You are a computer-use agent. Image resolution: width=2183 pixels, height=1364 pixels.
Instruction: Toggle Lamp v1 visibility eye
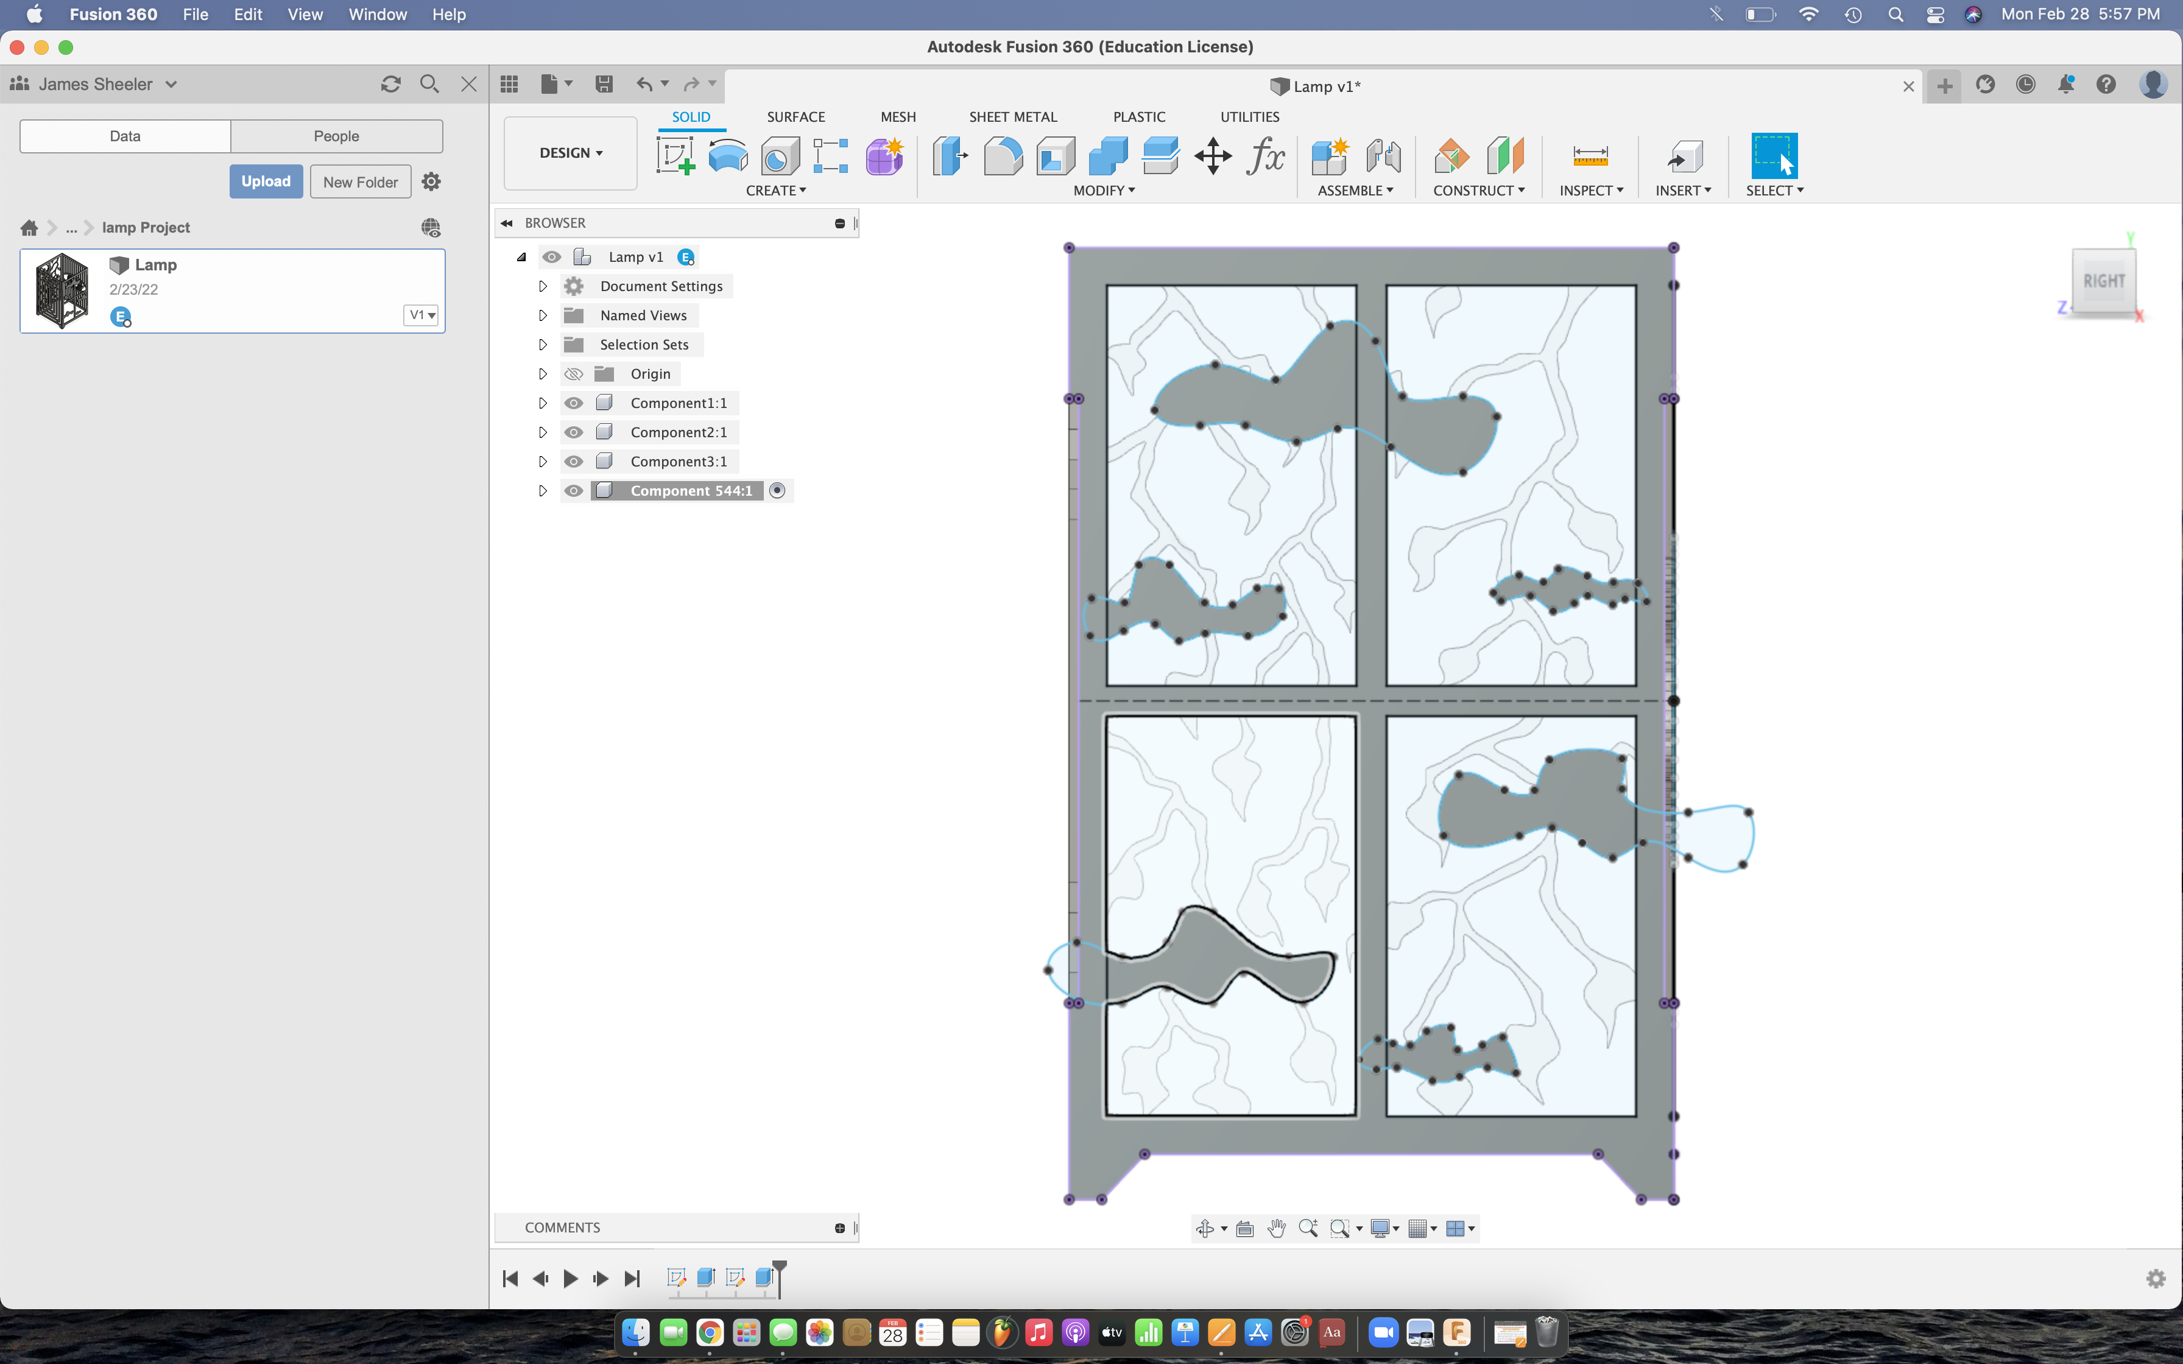click(x=552, y=257)
